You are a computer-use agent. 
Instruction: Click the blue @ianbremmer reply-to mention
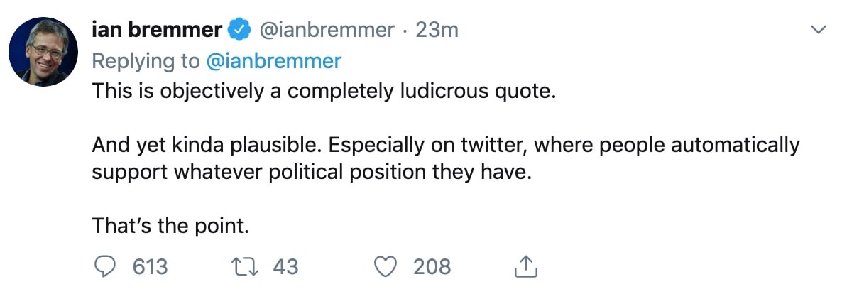(x=273, y=61)
